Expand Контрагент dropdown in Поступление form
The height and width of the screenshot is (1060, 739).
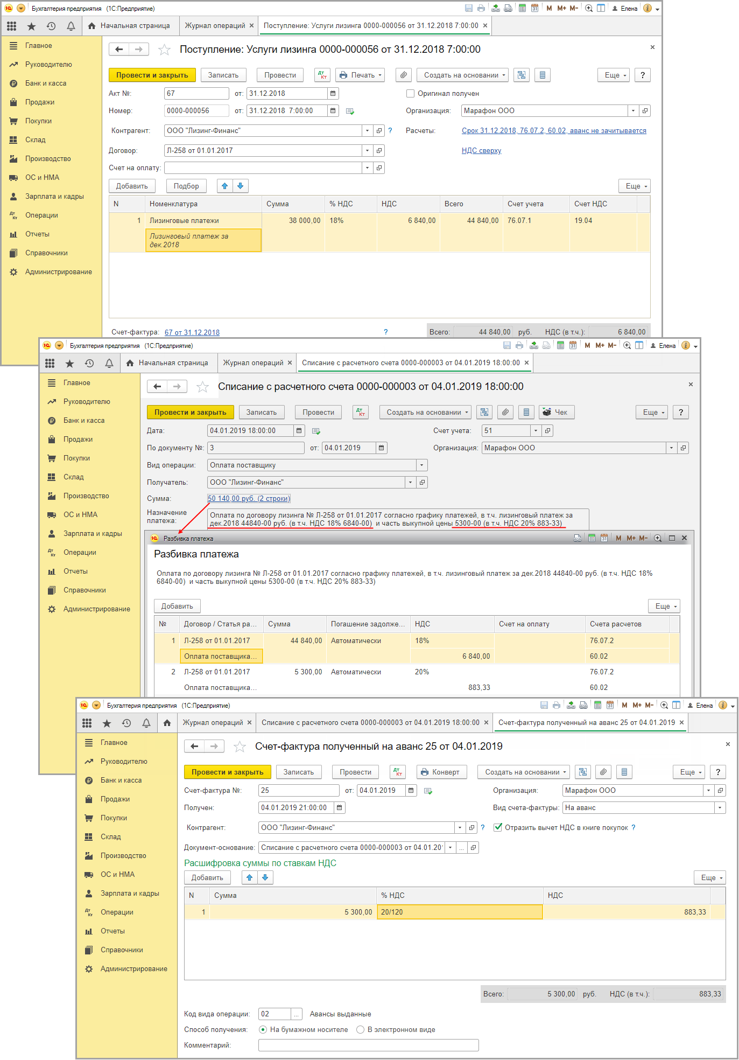tap(367, 130)
